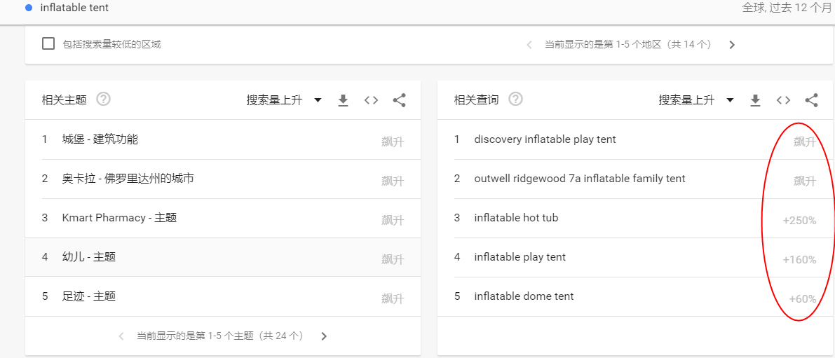835x358 pixels.
Task: Enable the 包括搜索量较低的区域 checkbox
Action: 48,44
